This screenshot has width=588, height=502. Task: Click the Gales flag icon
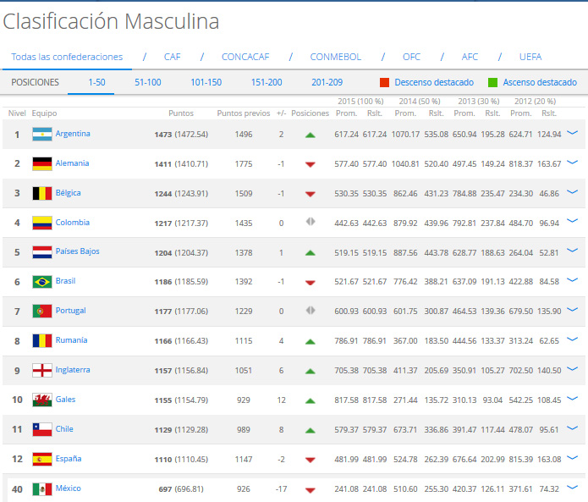coord(42,400)
